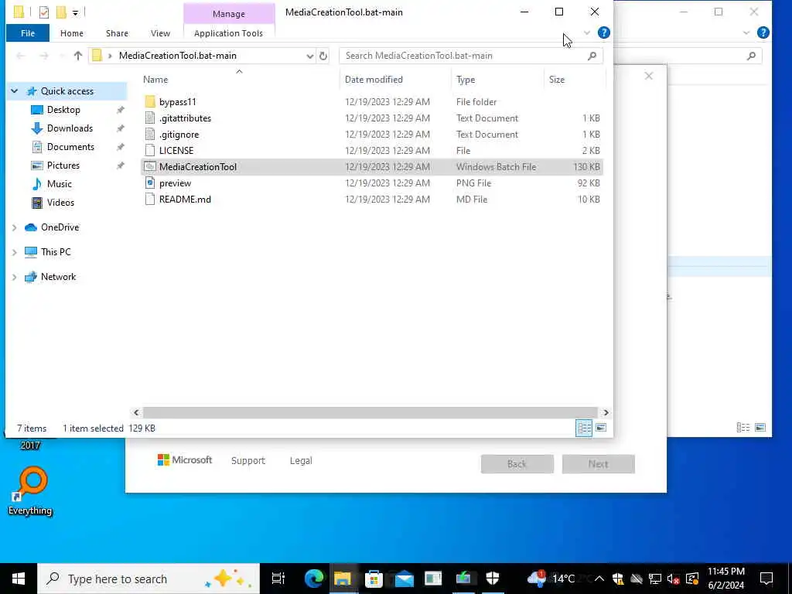The height and width of the screenshot is (594, 792).
Task: Click the Support link in setup window
Action: (x=248, y=461)
